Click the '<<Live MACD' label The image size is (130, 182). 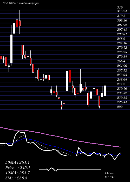click(109, 175)
